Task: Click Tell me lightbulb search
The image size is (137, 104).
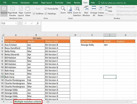Action: pos(99,3)
